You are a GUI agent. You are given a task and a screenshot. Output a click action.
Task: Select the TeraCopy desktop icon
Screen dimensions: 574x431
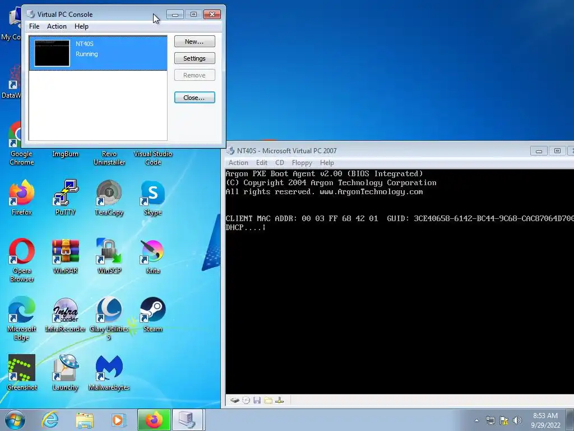pyautogui.click(x=109, y=197)
